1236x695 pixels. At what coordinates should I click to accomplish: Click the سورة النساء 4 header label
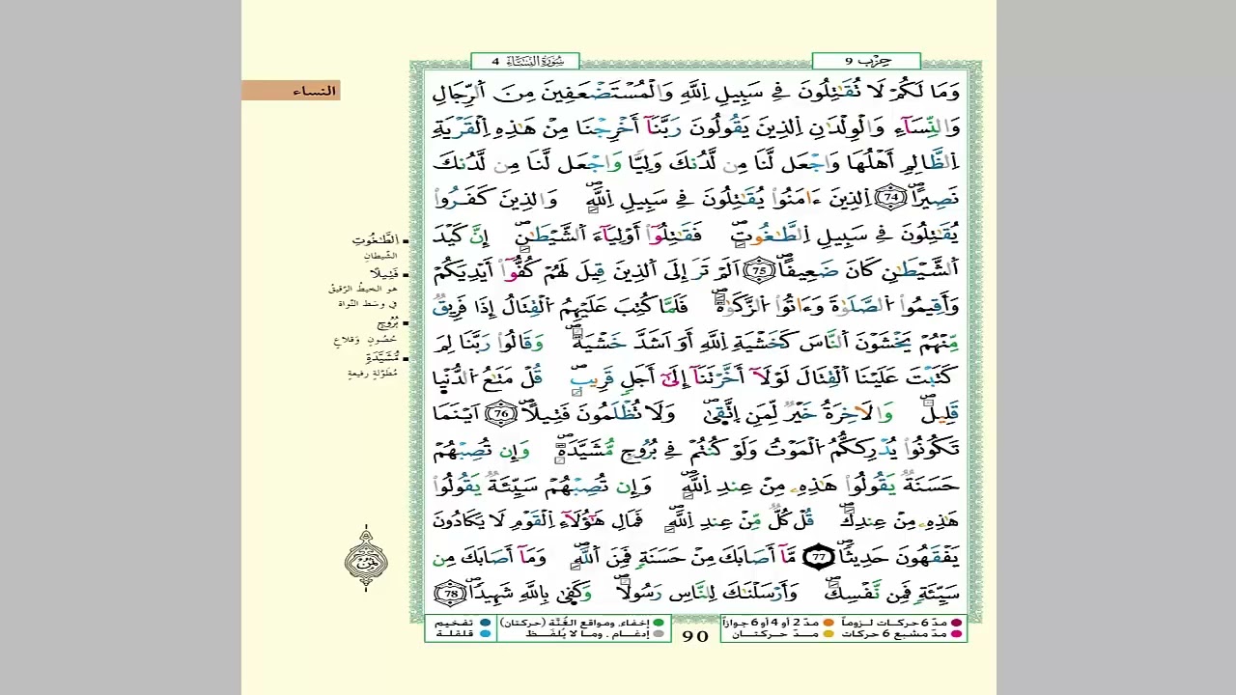tap(524, 61)
